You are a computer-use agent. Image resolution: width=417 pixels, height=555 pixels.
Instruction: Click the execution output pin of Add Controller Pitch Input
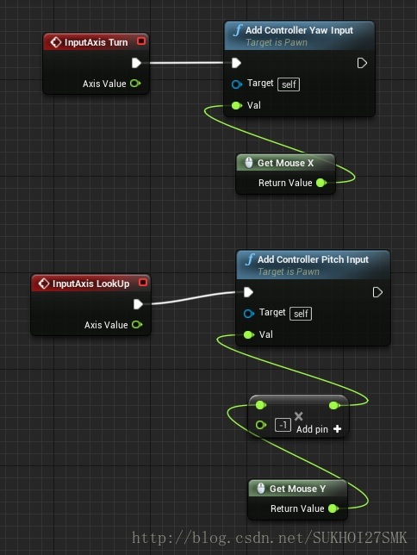pos(377,292)
